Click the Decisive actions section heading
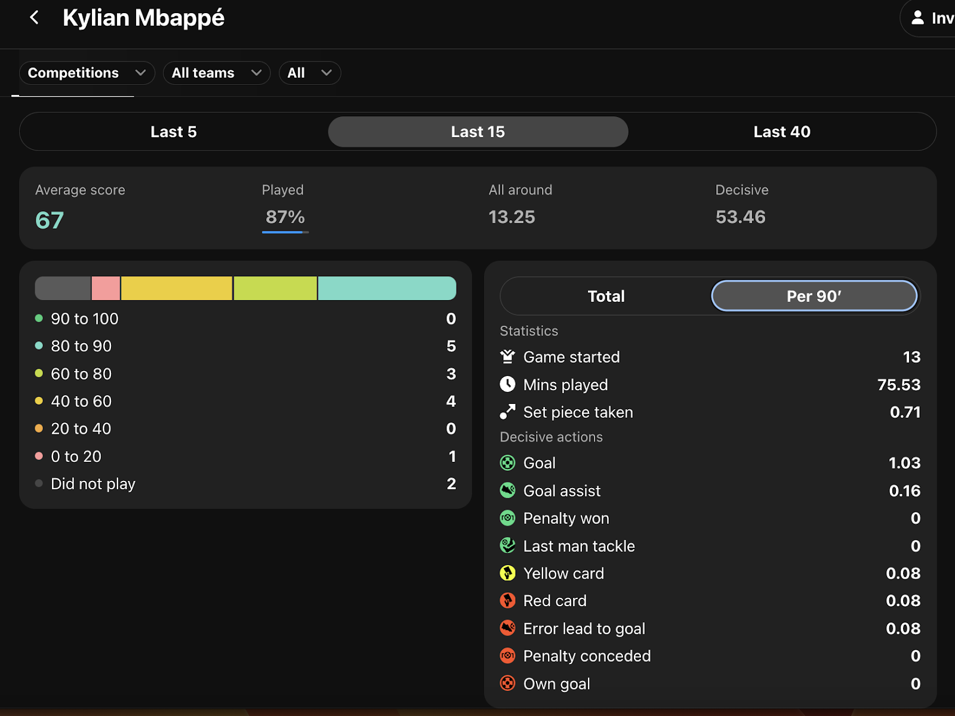The height and width of the screenshot is (716, 955). point(552,437)
